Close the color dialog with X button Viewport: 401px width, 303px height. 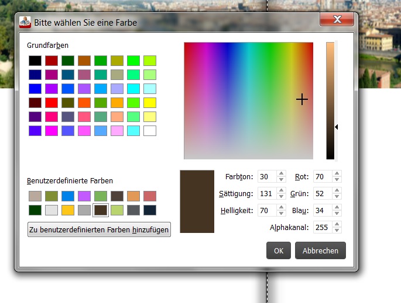pos(337,20)
